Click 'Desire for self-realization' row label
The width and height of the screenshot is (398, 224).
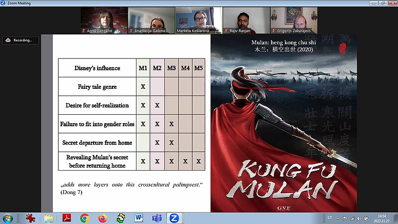pyautogui.click(x=97, y=105)
